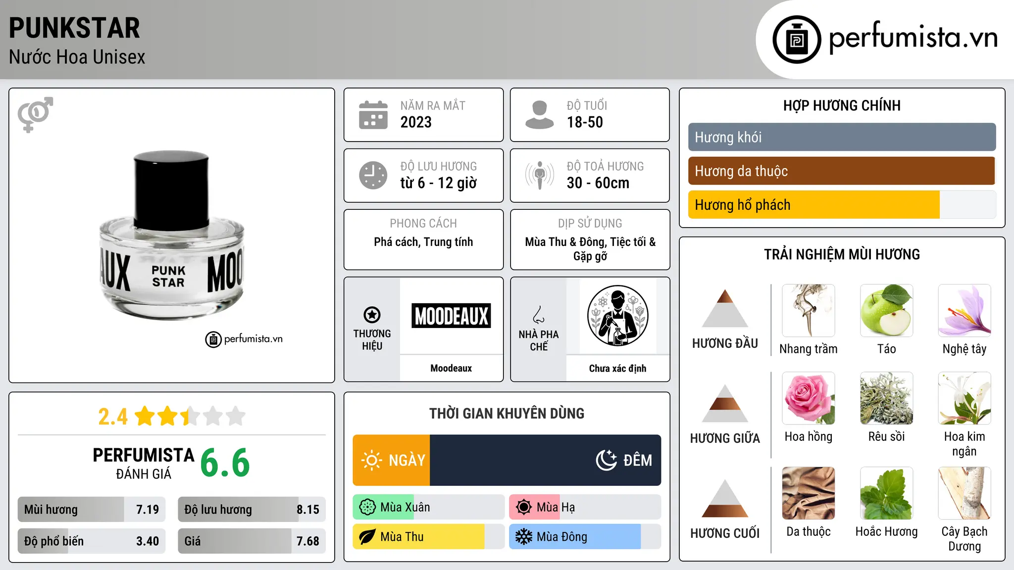Click the Hương hổ phách accord bar

(842, 204)
